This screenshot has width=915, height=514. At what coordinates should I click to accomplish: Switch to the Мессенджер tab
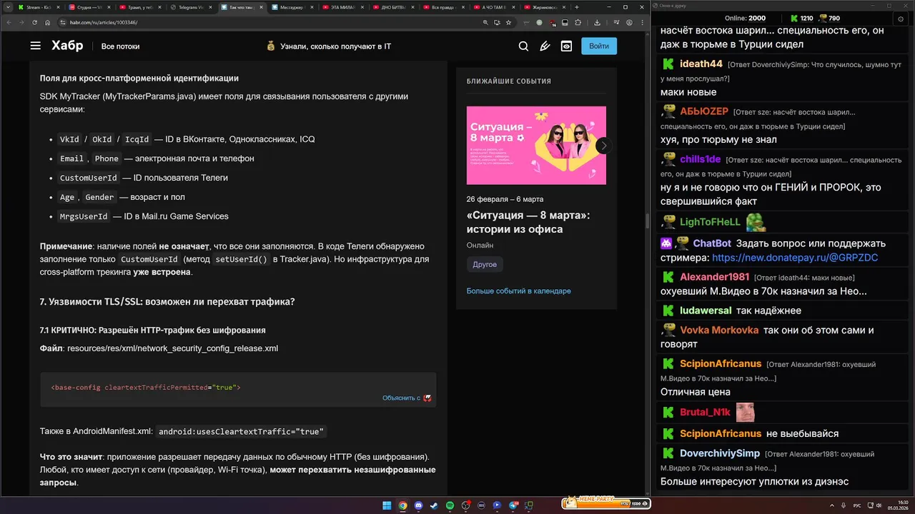coord(294,7)
